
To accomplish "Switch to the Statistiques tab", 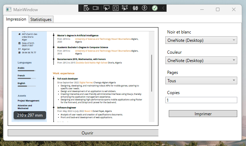I will (41, 20).
